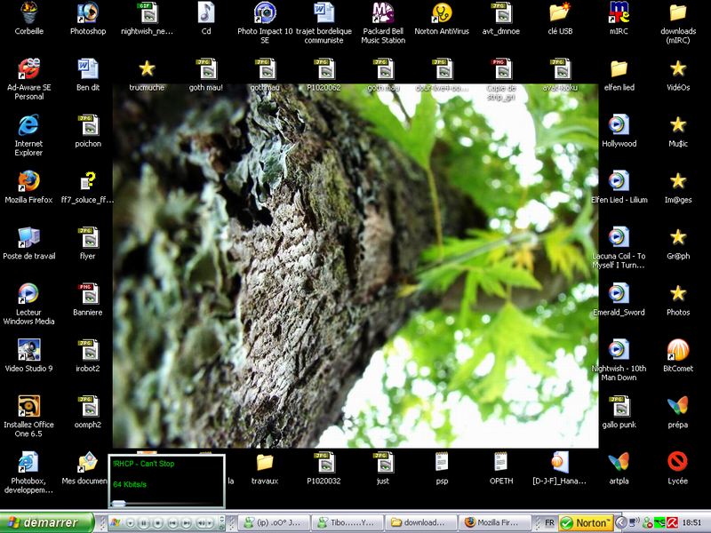Viewport: 711px width, 533px height.
Task: Click the Norton button in the taskbar
Action: [x=586, y=523]
